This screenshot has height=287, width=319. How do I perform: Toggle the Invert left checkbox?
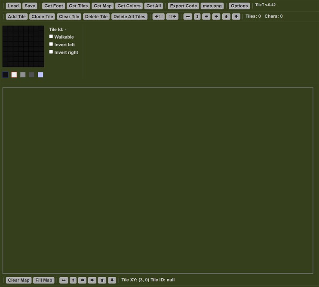tap(51, 44)
